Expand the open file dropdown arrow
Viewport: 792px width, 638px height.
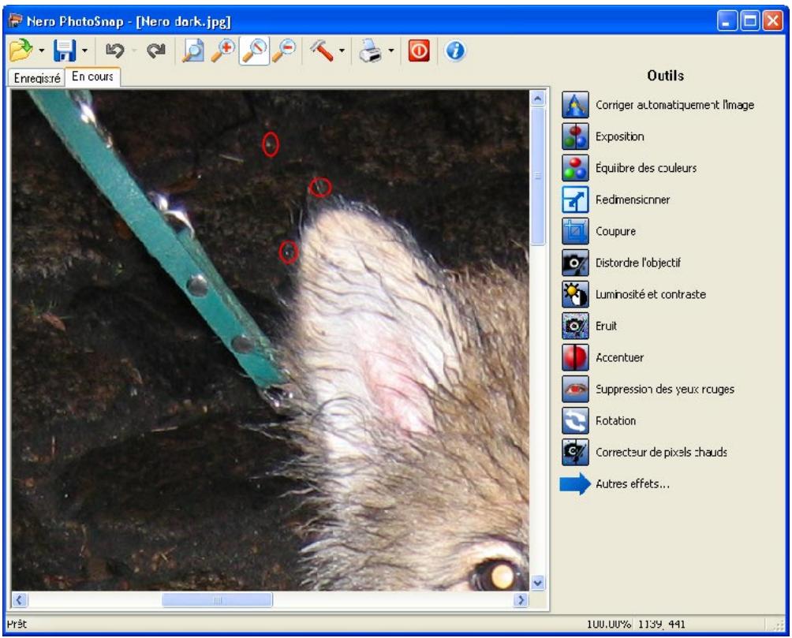(42, 50)
